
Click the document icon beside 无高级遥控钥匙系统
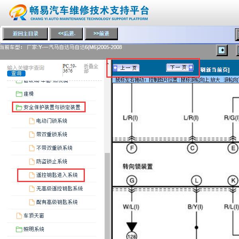pos(32,189)
